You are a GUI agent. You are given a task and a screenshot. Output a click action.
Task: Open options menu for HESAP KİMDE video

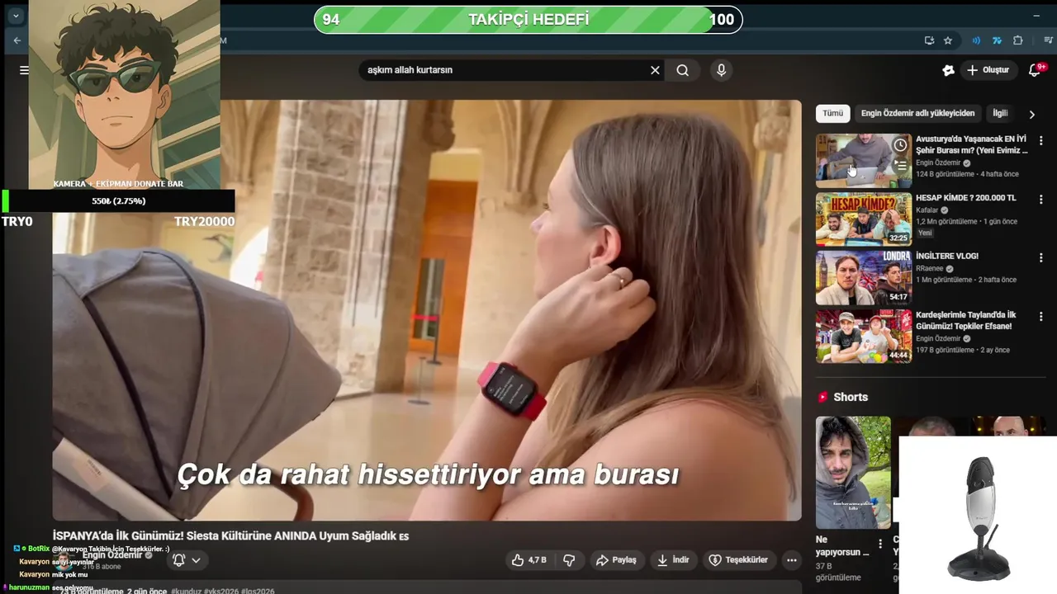[x=1040, y=200]
